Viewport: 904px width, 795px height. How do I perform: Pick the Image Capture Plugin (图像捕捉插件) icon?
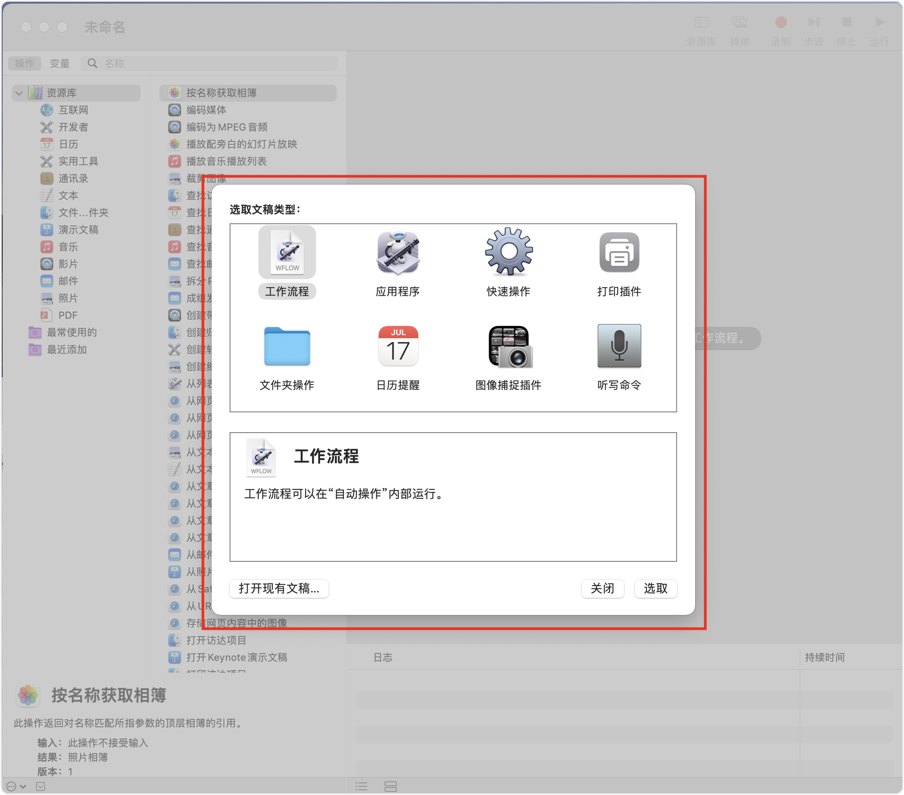tap(508, 346)
